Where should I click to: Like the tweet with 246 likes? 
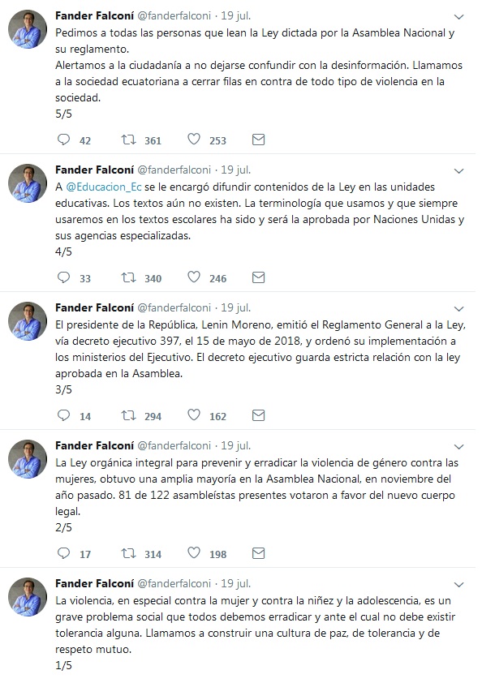(x=194, y=278)
